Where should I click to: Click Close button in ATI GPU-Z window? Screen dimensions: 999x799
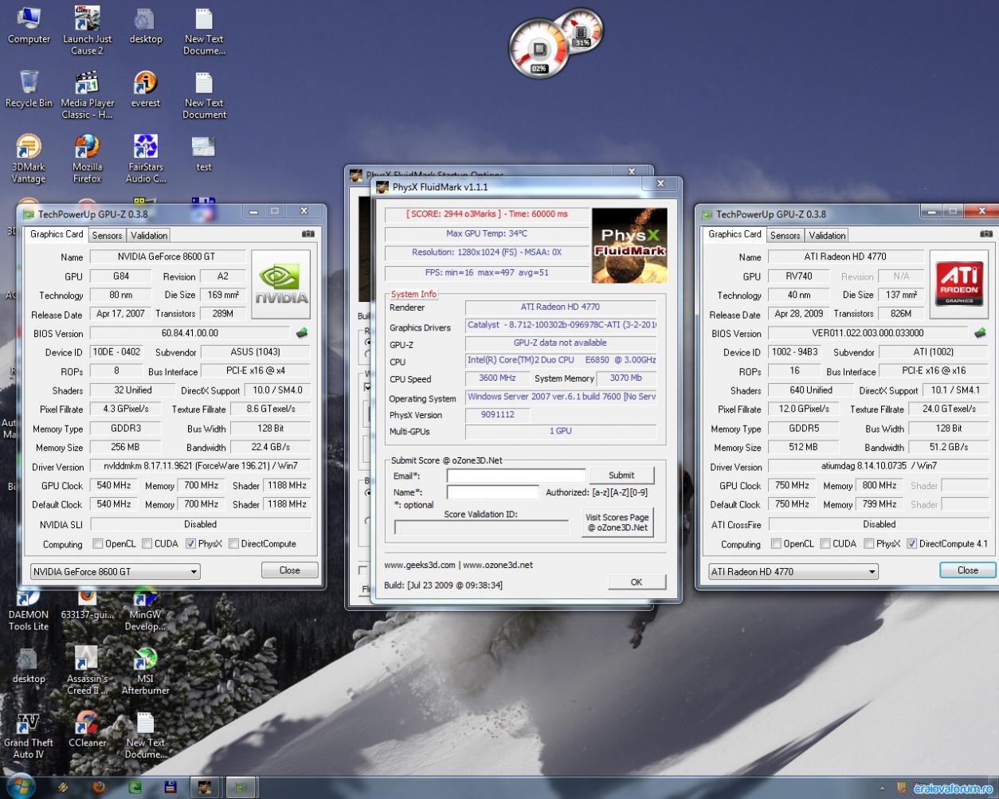click(x=968, y=570)
